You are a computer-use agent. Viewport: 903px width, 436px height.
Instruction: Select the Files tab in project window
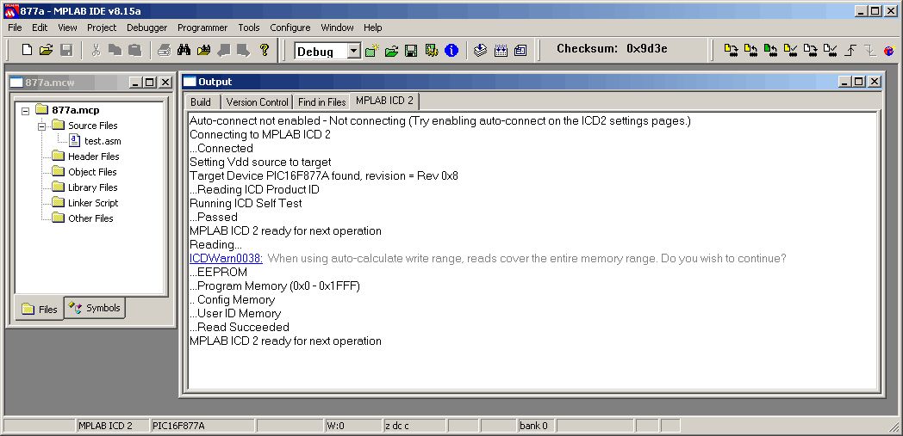coord(40,309)
